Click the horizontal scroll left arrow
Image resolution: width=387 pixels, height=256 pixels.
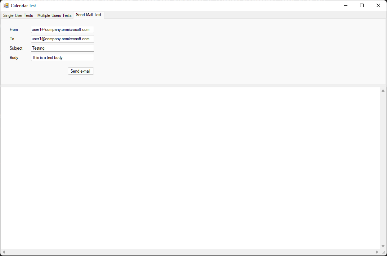click(x=4, y=252)
